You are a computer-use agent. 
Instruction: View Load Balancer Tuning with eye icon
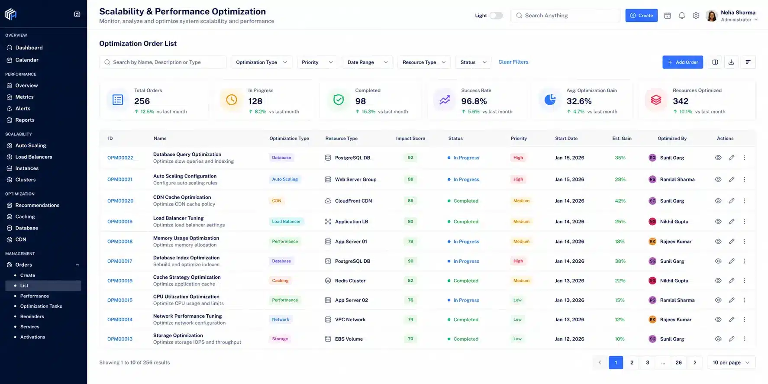718,222
